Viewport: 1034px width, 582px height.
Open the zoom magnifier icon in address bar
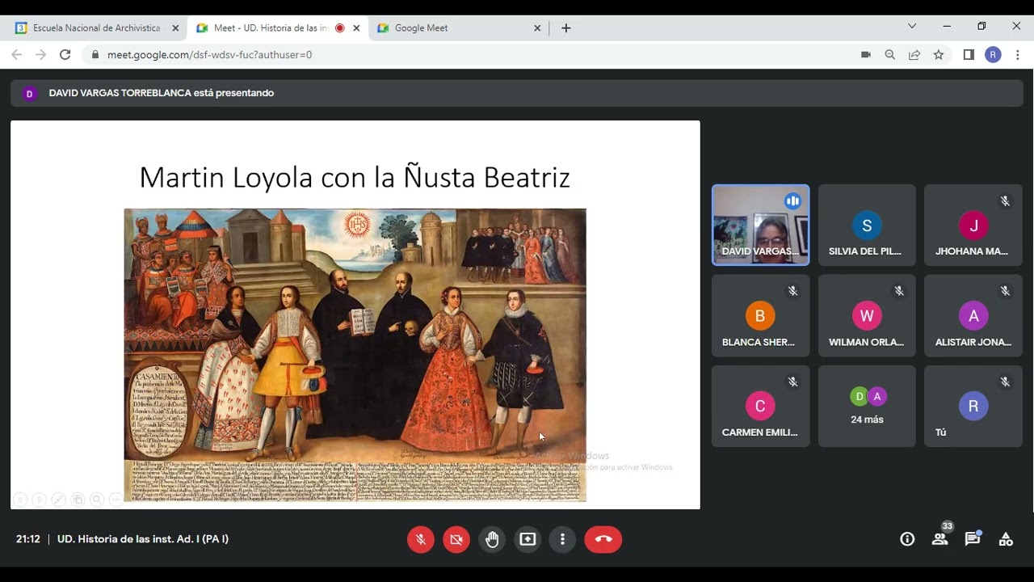click(890, 55)
